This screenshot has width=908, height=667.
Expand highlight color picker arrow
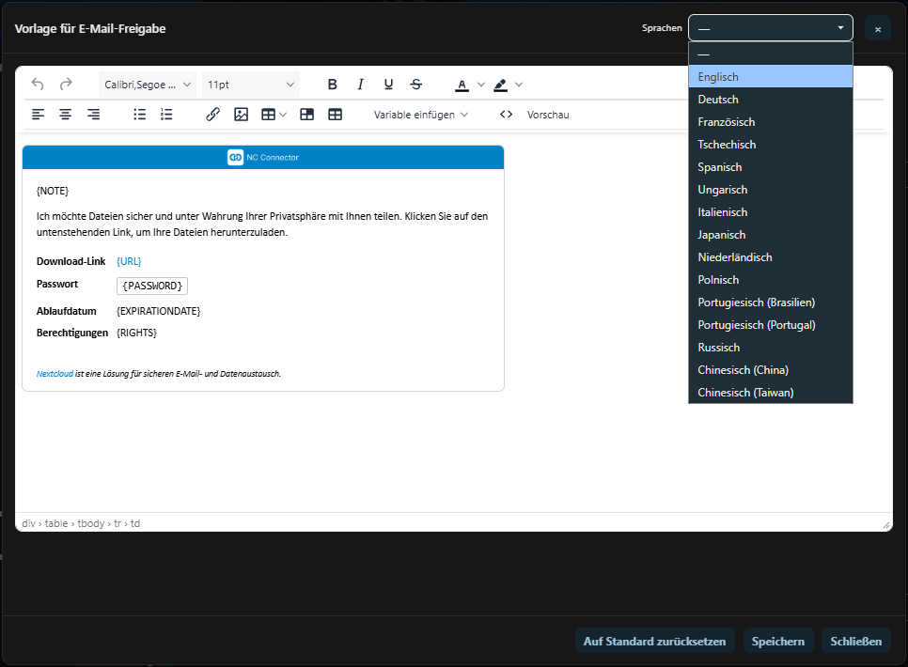point(519,85)
